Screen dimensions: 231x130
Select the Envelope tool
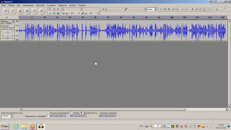[x=54, y=9]
